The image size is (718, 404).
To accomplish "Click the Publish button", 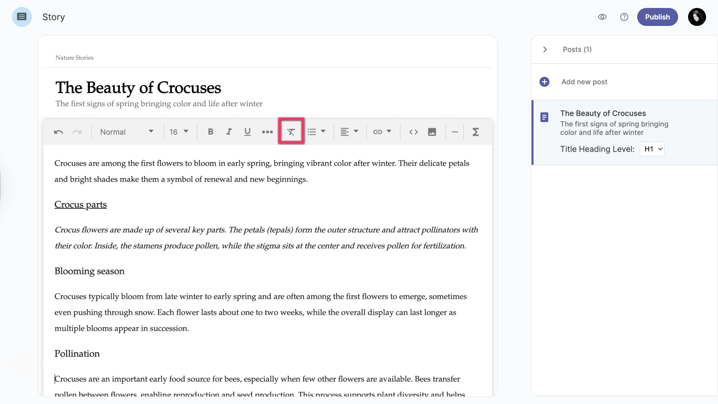I will point(657,17).
